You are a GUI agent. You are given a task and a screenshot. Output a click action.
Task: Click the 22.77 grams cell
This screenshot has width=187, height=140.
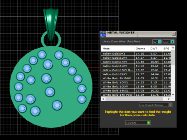[x=141, y=74]
